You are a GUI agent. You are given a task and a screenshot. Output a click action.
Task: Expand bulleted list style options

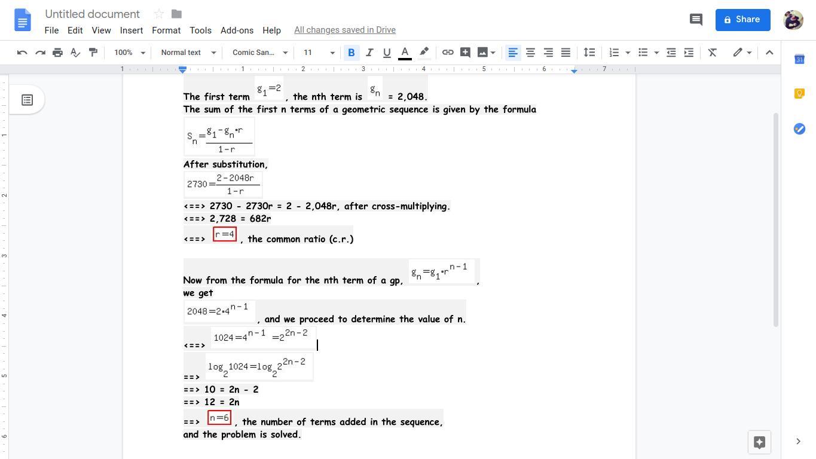pyautogui.click(x=656, y=53)
